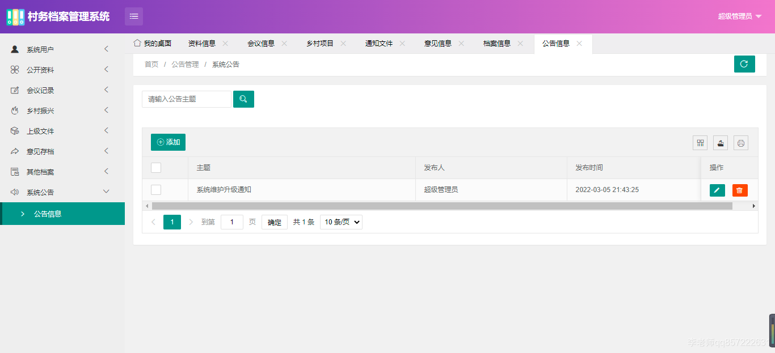
Task: Click the previous page arrow in pagination
Action: click(x=153, y=222)
